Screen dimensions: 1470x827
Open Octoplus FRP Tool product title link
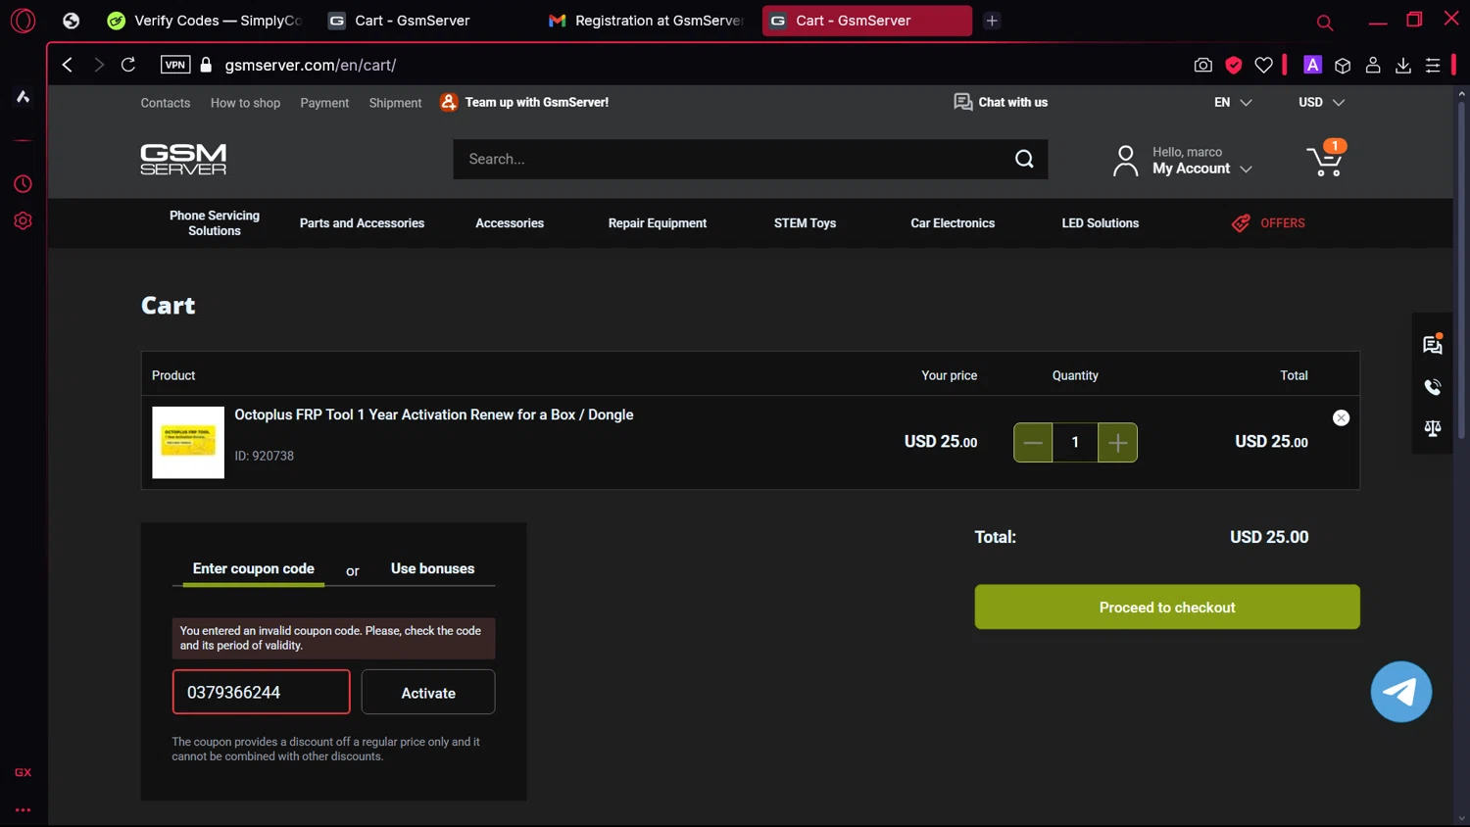coord(434,415)
